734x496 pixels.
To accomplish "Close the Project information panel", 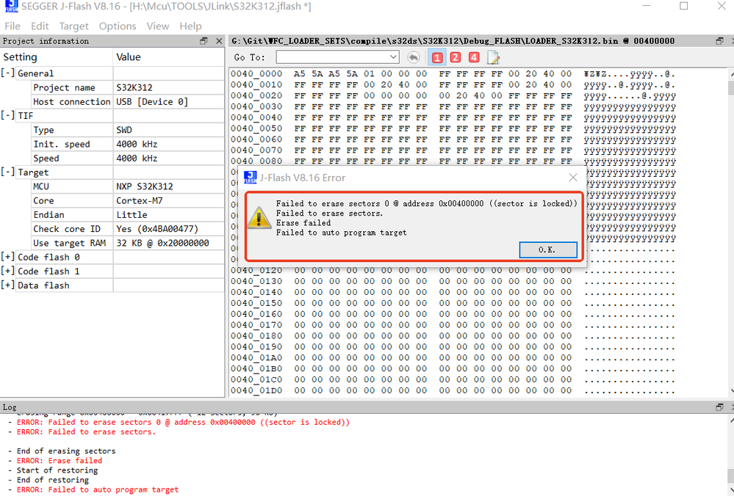I will click(219, 41).
